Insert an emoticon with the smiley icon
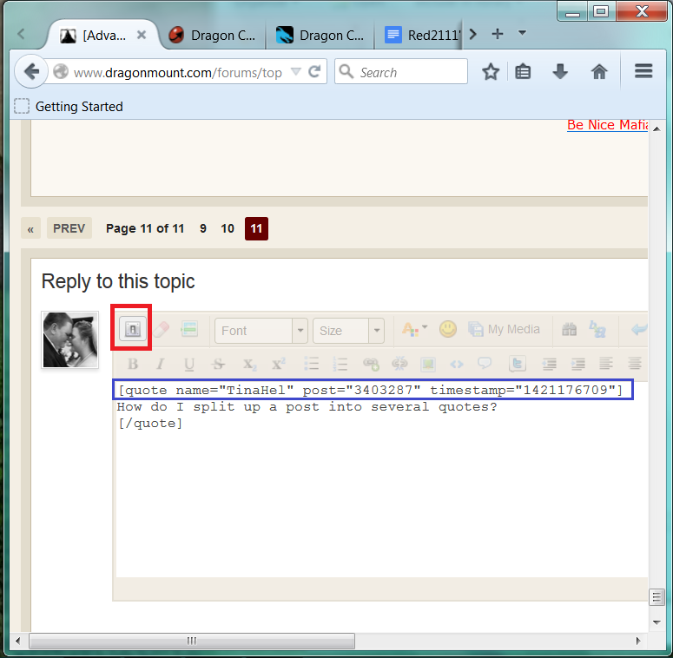This screenshot has width=673, height=658. pyautogui.click(x=448, y=329)
